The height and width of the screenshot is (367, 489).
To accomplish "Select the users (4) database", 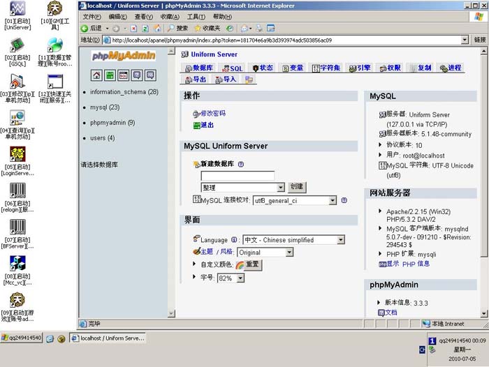I will (102, 138).
